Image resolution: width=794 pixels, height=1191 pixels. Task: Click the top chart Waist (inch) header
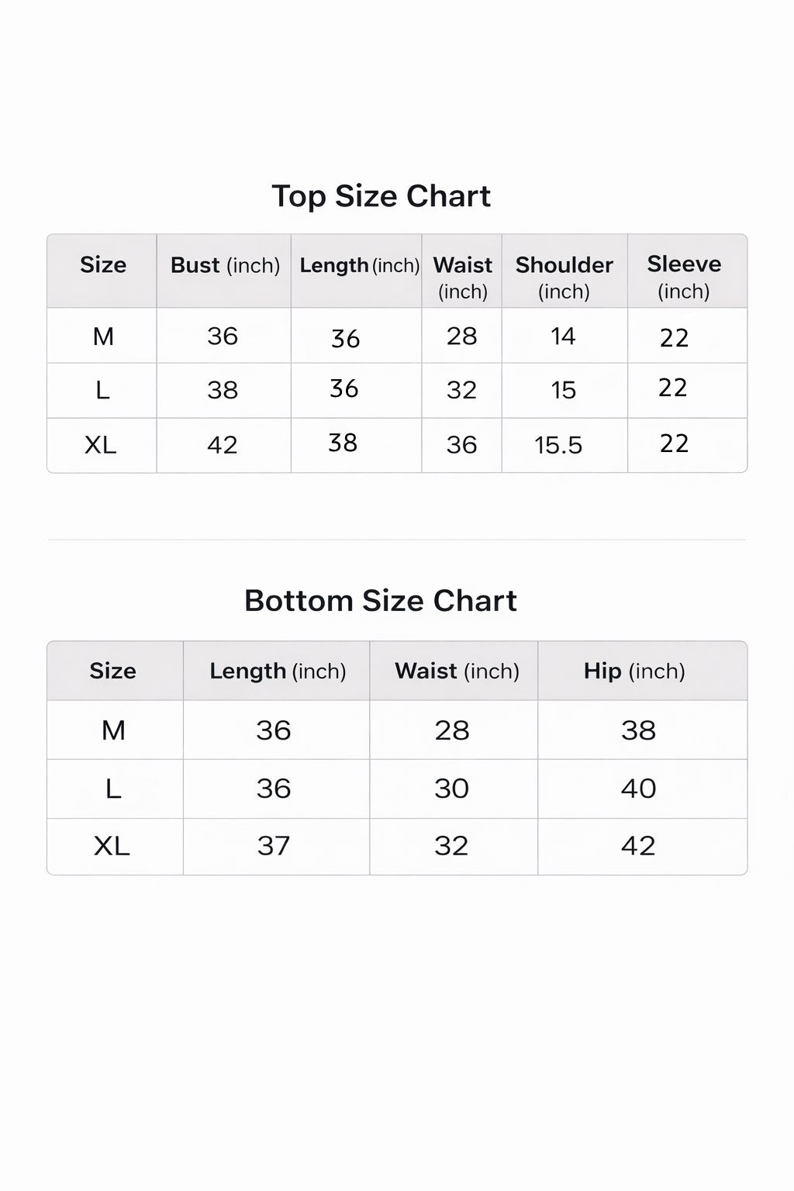tap(462, 277)
